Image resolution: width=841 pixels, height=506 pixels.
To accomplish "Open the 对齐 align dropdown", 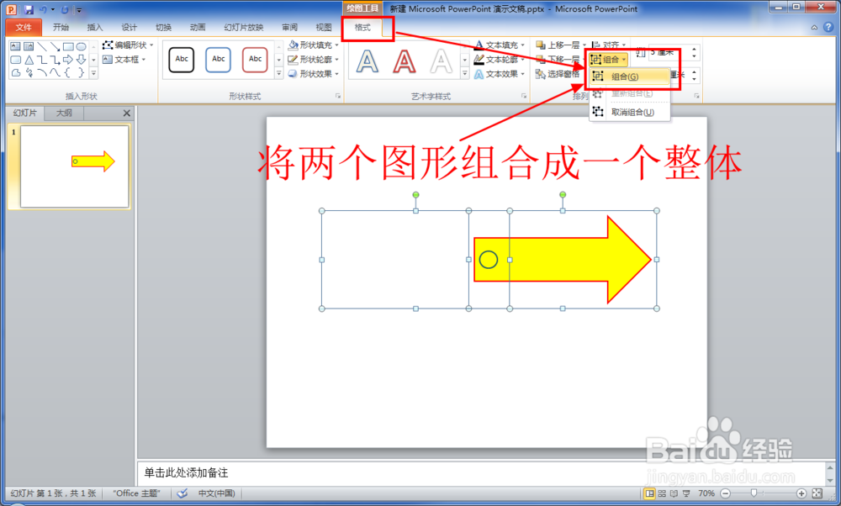I will pyautogui.click(x=609, y=45).
